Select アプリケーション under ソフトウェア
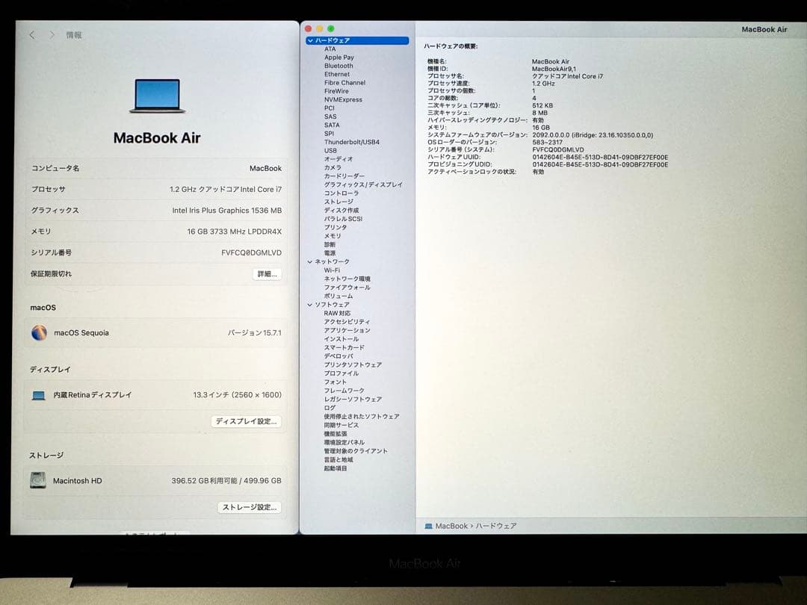 347,330
